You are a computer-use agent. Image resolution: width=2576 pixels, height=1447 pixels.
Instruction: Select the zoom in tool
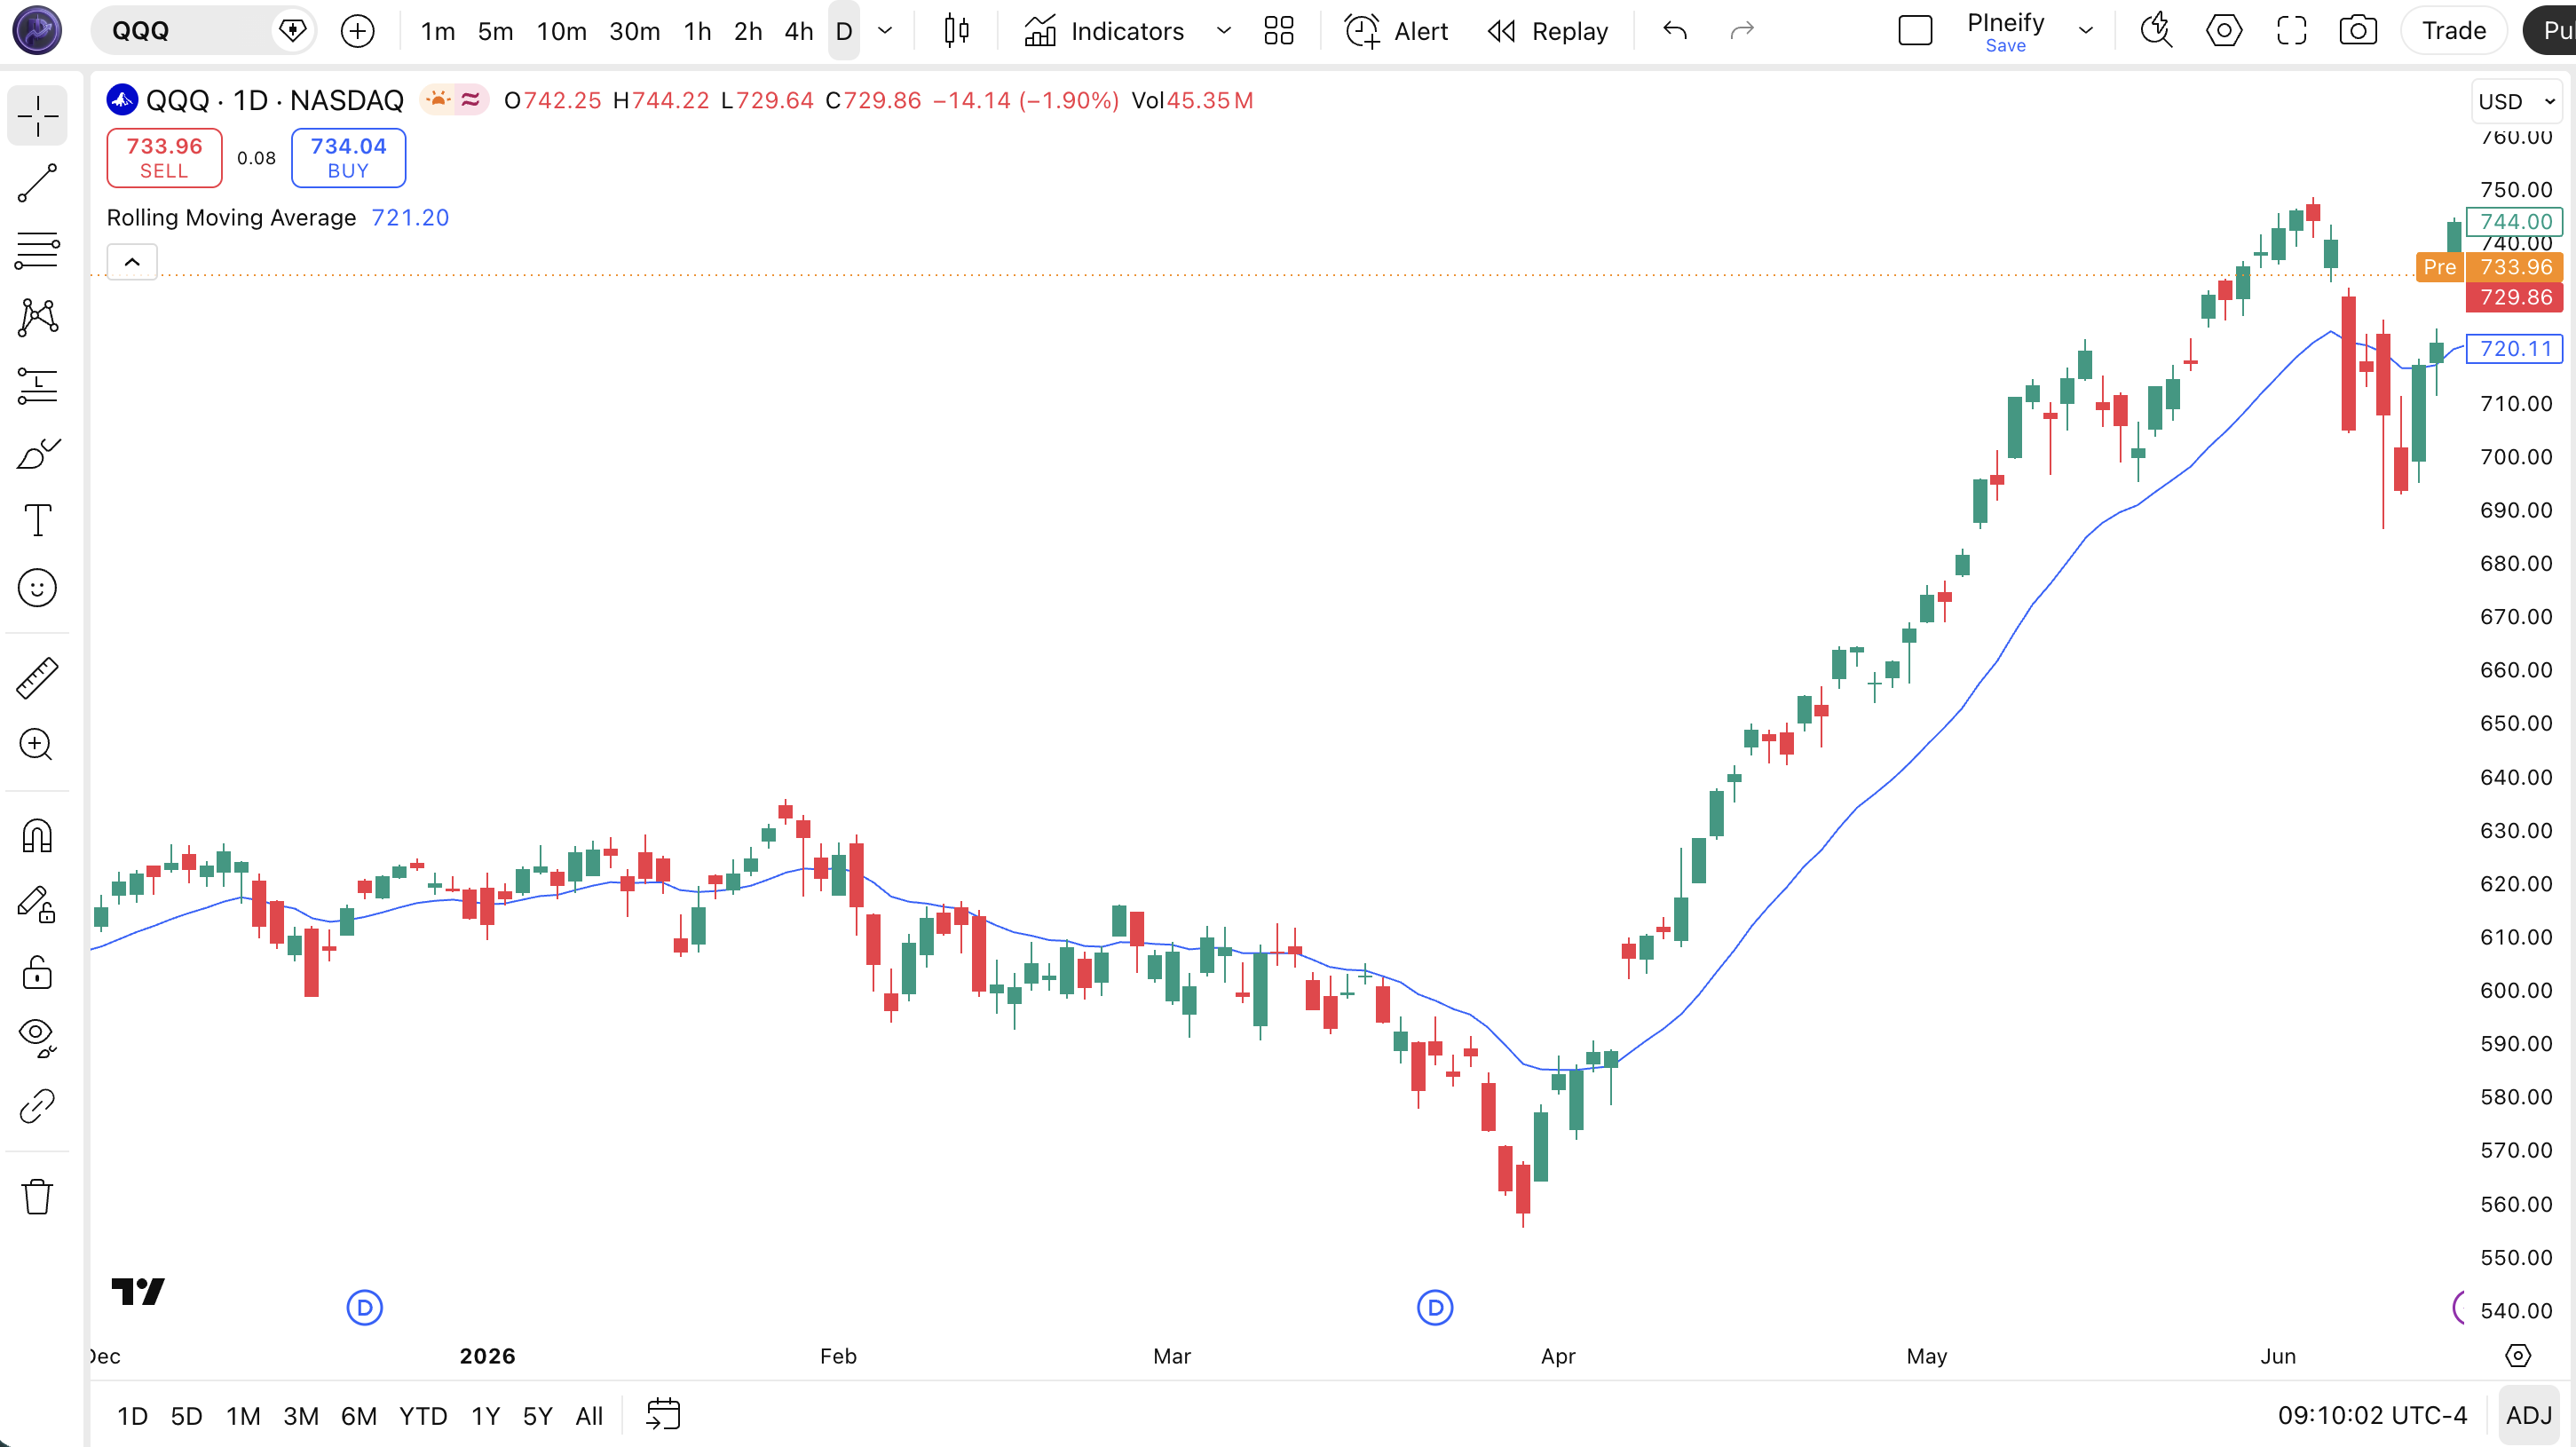tap(37, 745)
